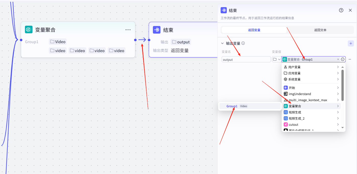Pick the cutout node in variable list

(293, 124)
